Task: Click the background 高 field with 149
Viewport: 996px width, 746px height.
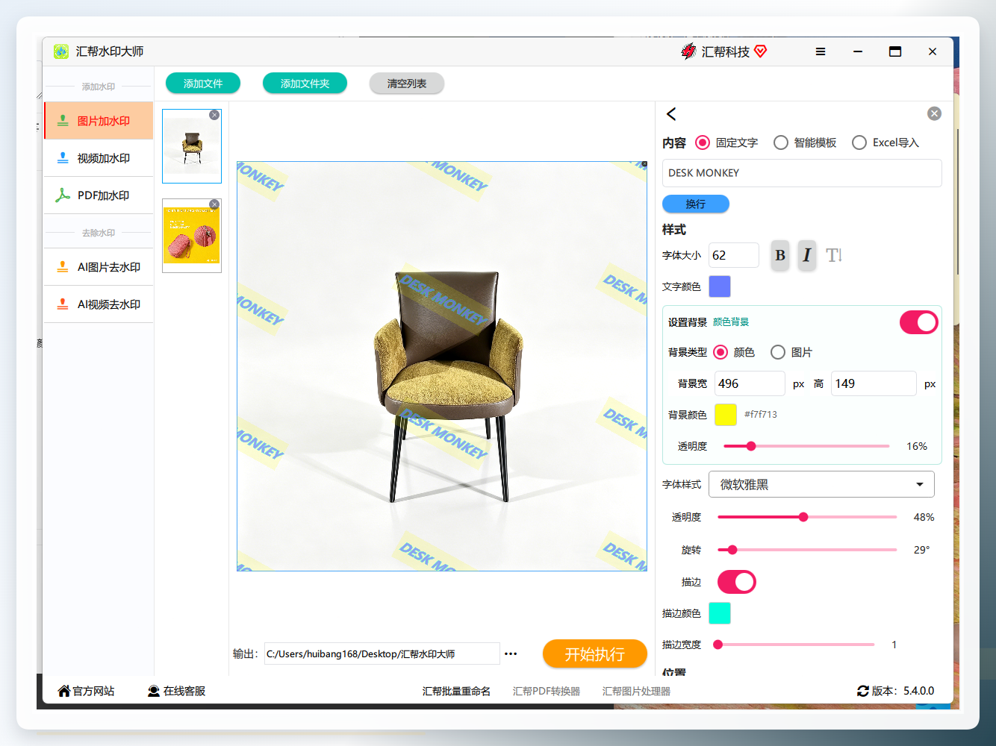Action: click(874, 383)
